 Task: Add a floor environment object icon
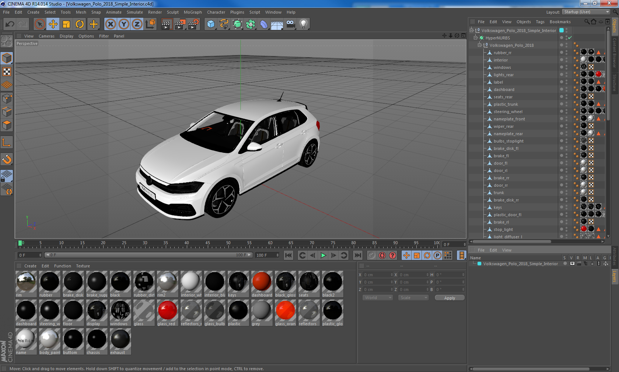[x=277, y=24]
